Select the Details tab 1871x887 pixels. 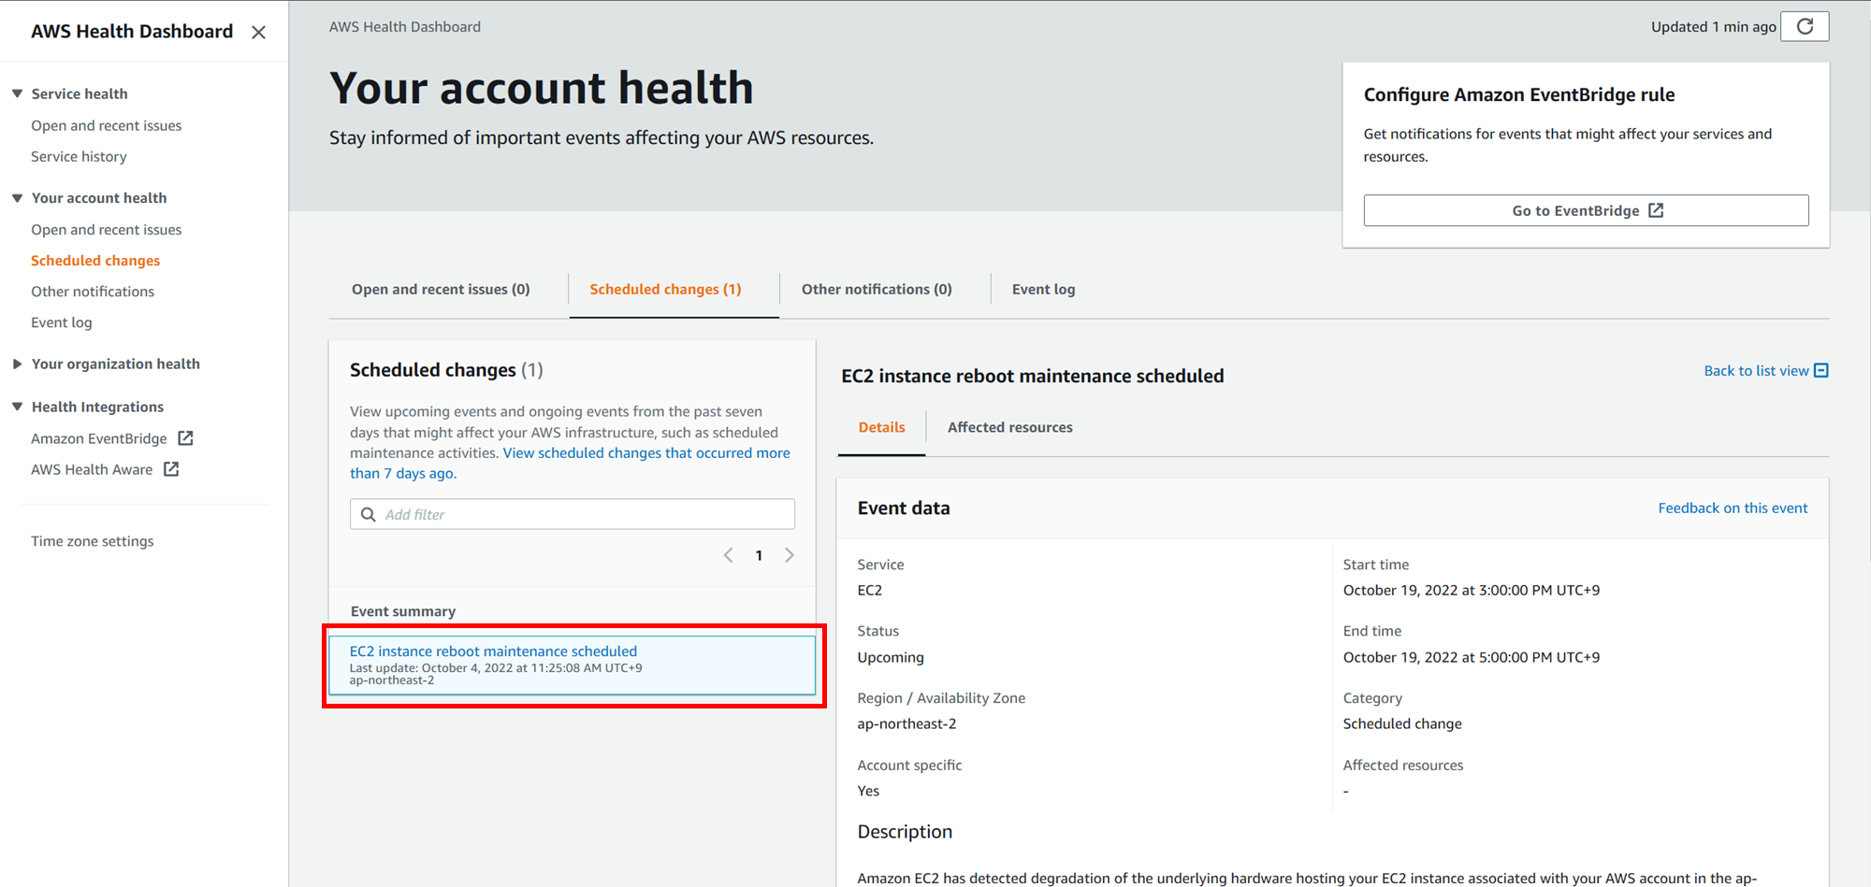[881, 427]
